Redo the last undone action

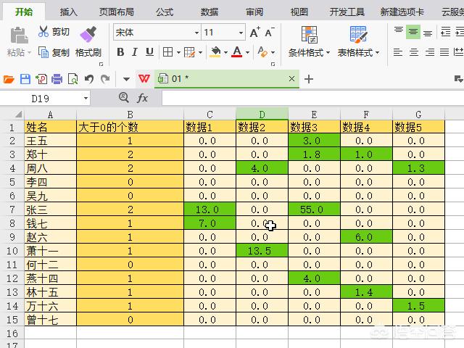tap(105, 79)
